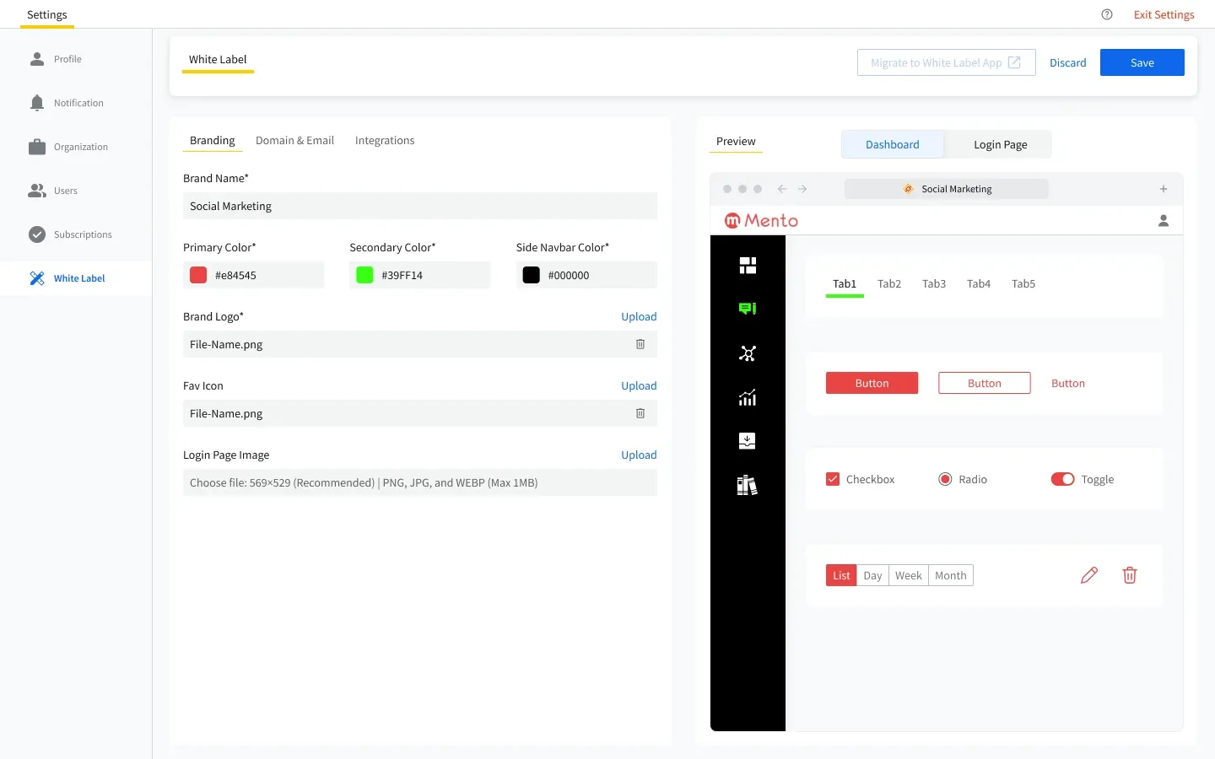Upload a Login Page Image
The height and width of the screenshot is (759, 1215).
click(x=639, y=455)
